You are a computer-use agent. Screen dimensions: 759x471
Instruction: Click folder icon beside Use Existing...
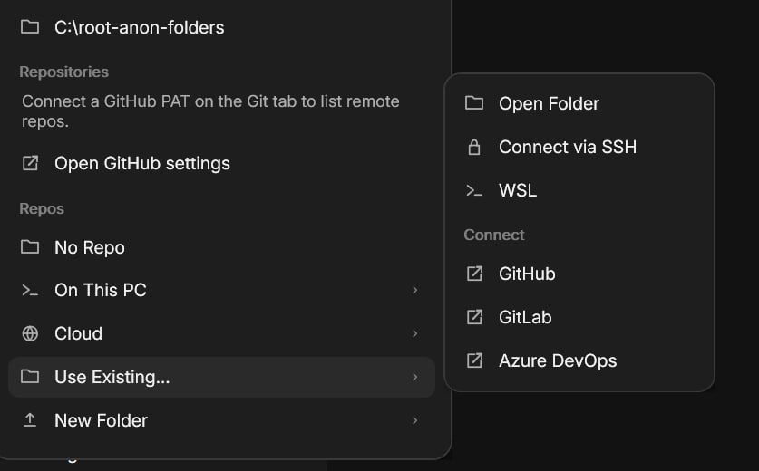point(30,376)
